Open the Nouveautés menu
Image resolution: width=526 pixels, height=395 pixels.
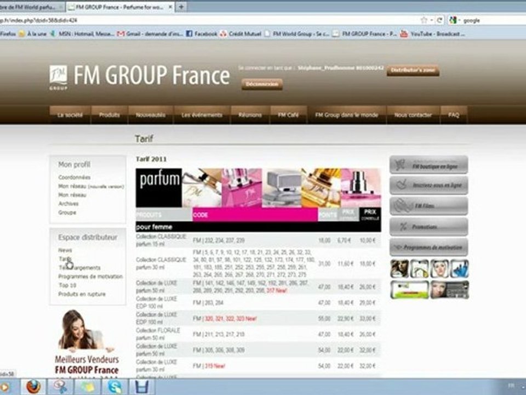point(151,115)
